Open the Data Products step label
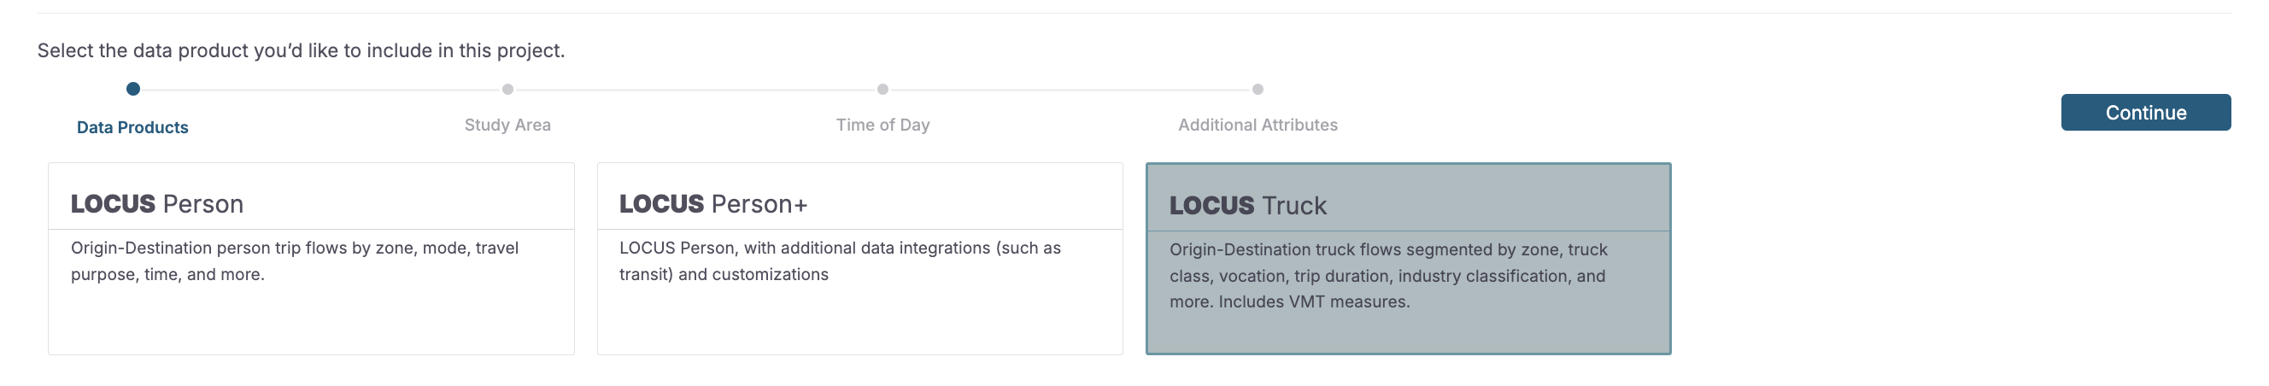This screenshot has height=386, width=2269. (x=132, y=127)
